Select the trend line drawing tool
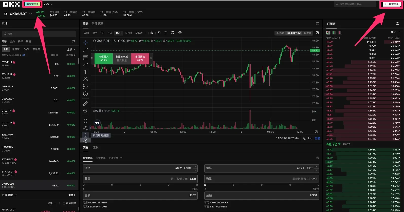The width and height of the screenshot is (404, 212). click(x=85, y=50)
